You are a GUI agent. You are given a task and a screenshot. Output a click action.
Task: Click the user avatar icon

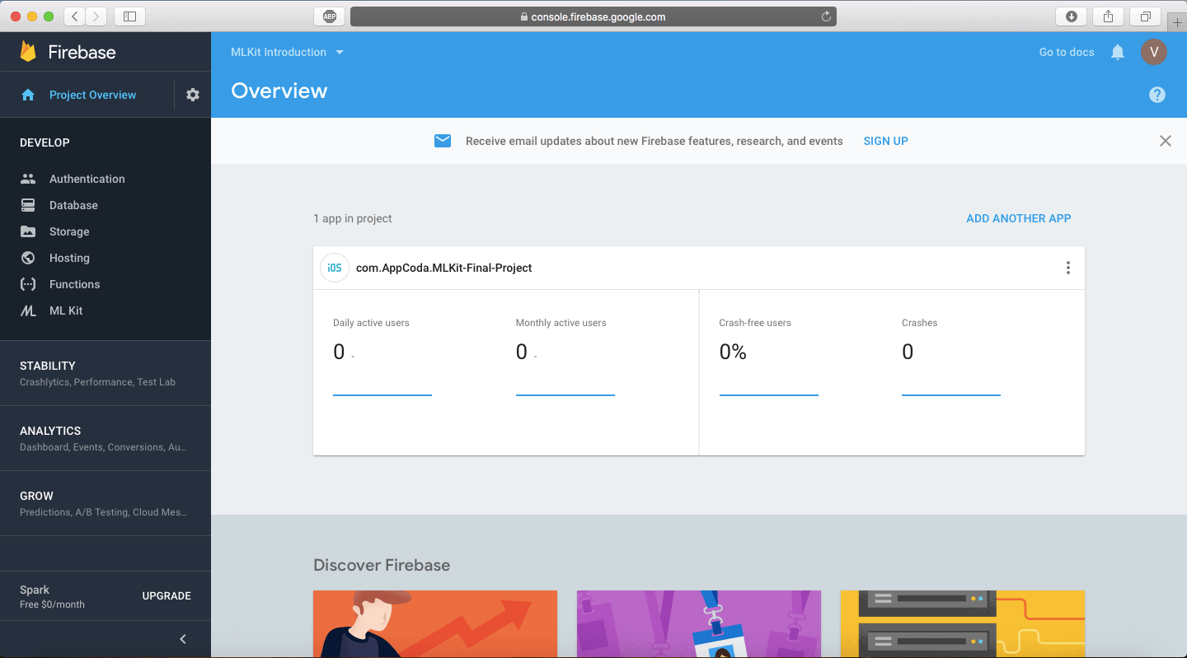(x=1153, y=52)
